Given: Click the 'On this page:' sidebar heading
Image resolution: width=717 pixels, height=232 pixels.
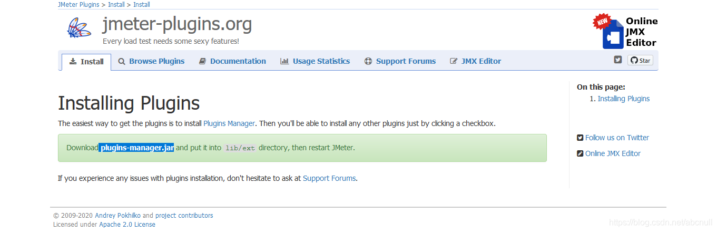Looking at the screenshot, I should pyautogui.click(x=601, y=87).
